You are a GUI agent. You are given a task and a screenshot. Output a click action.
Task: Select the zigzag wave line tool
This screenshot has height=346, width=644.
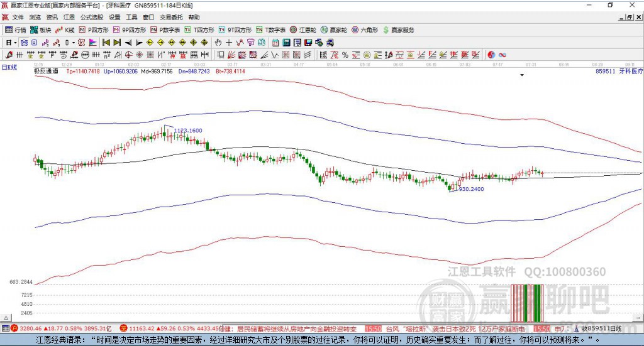[x=275, y=55]
